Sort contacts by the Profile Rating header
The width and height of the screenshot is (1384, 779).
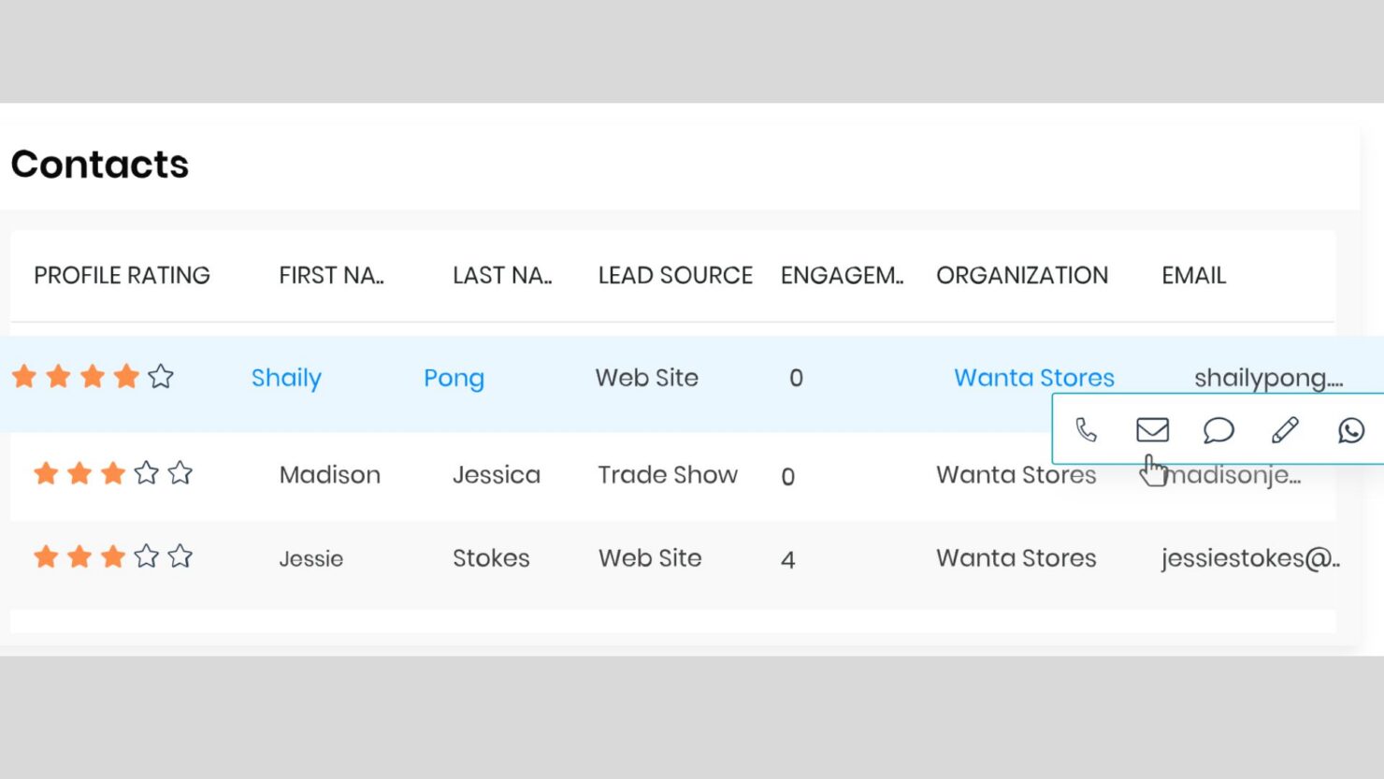[x=122, y=275]
